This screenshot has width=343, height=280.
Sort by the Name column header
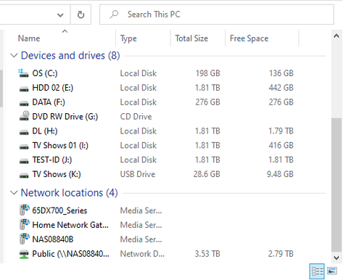(x=29, y=38)
